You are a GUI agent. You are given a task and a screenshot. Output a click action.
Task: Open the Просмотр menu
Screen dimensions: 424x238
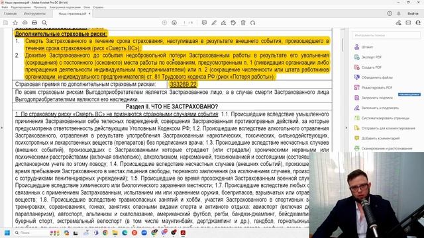tap(40, 7)
